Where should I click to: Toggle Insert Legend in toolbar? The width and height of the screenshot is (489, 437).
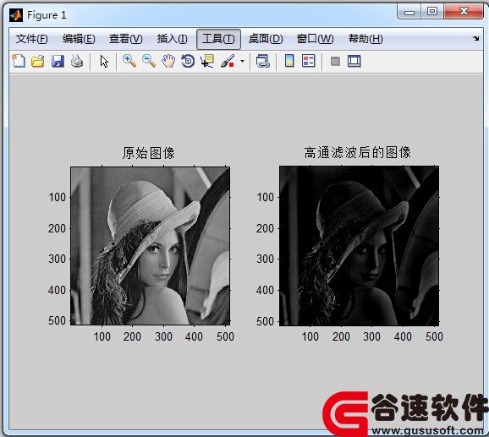[309, 61]
